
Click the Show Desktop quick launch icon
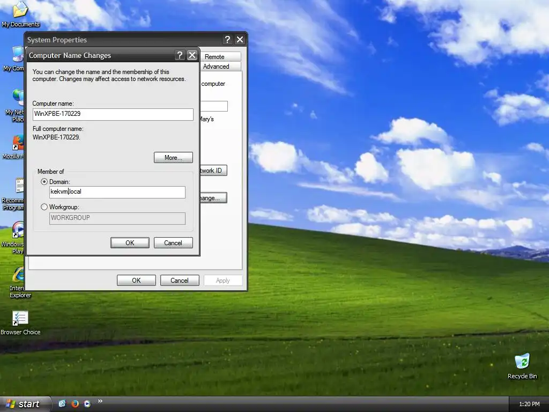click(62, 403)
